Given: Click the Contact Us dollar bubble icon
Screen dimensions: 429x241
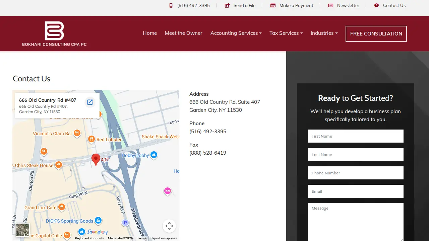Looking at the screenshot, I should [x=376, y=5].
